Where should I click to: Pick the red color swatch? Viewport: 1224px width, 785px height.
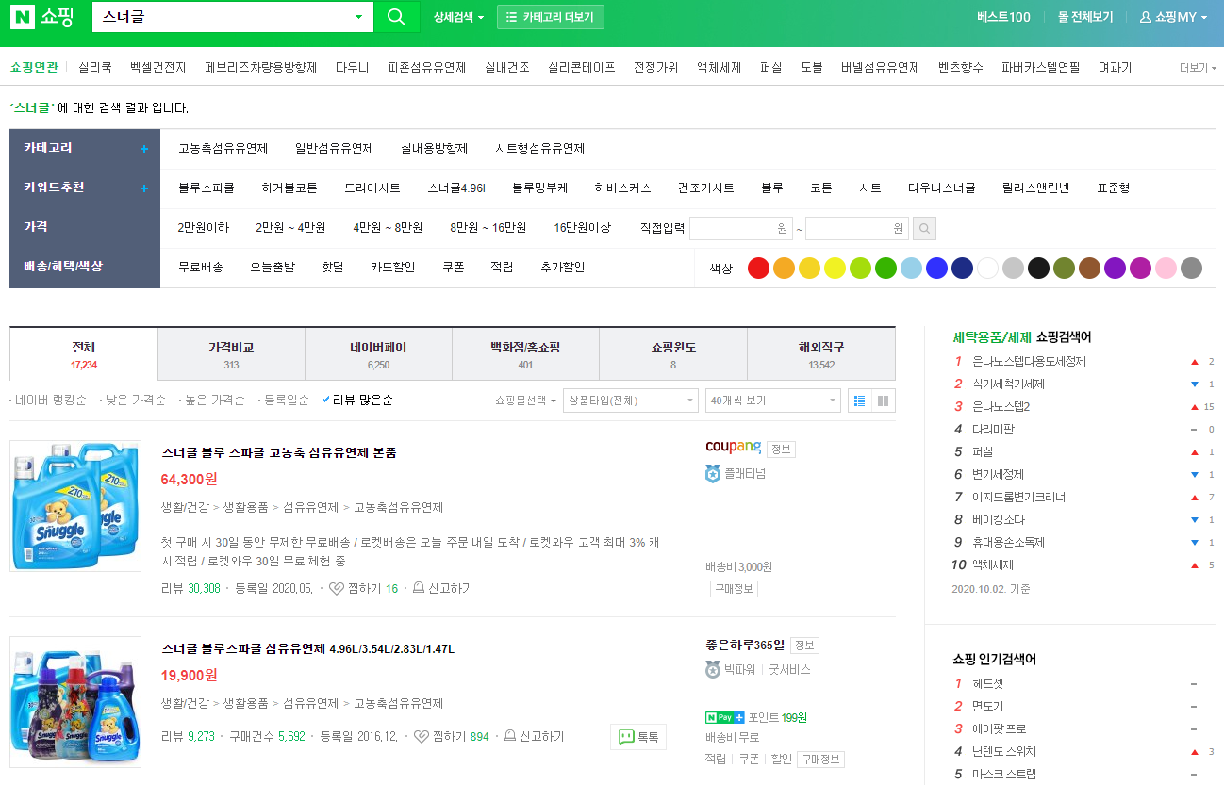click(758, 268)
